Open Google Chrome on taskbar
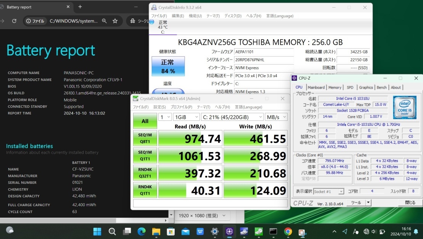Image resolution: width=423 pixels, height=239 pixels. click(288, 231)
